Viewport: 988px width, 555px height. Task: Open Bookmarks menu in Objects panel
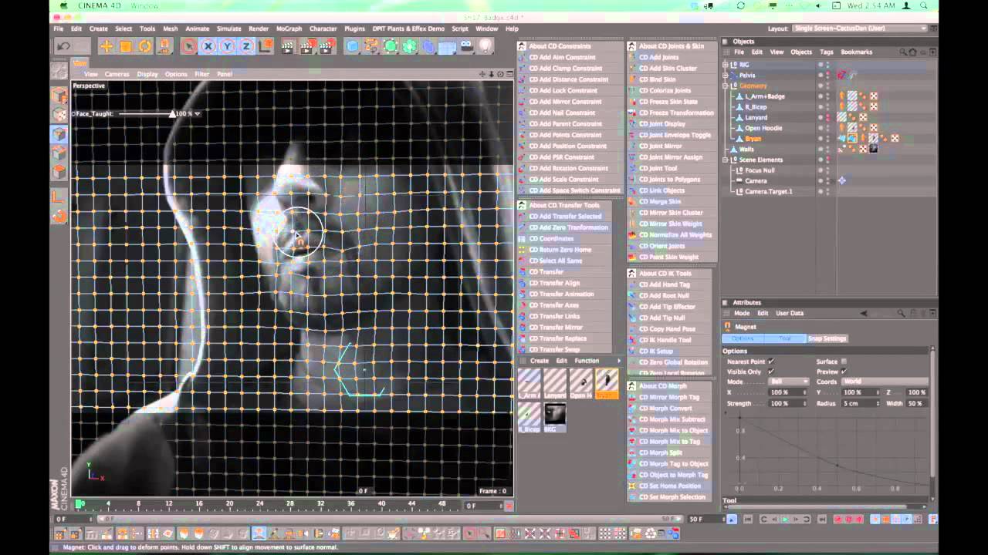pos(857,52)
